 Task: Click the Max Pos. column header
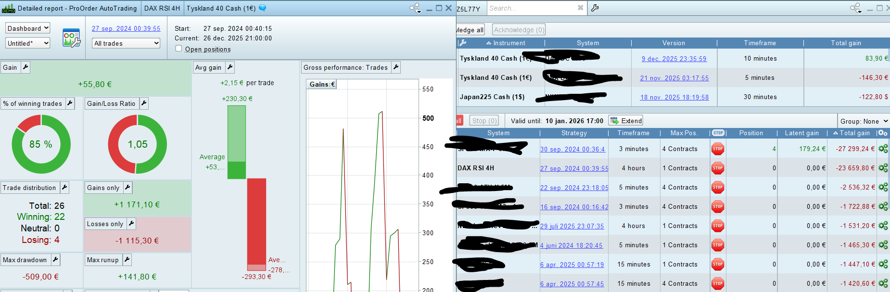click(x=684, y=133)
